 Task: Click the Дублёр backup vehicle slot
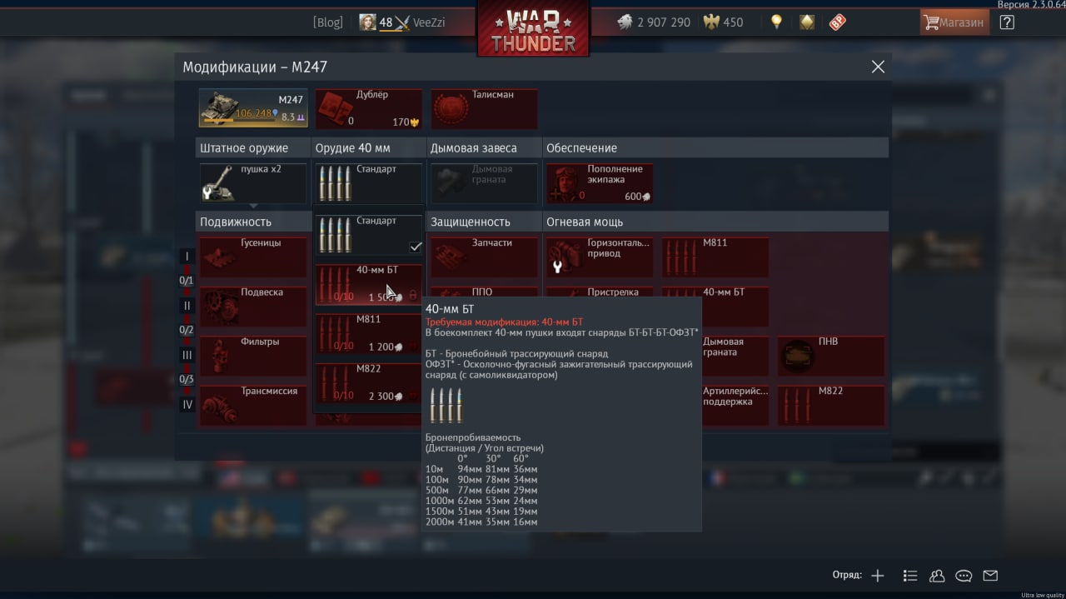tap(369, 109)
